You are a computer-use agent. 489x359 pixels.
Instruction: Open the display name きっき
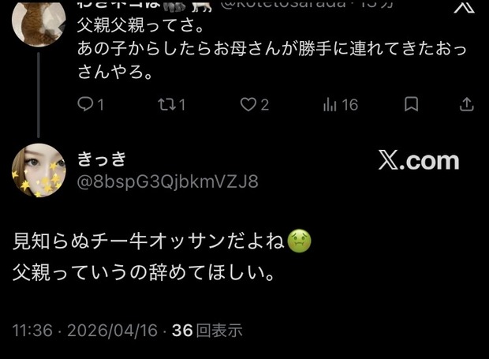[x=102, y=159]
